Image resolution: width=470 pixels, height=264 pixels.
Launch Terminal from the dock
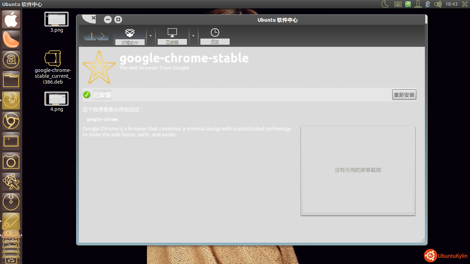pyautogui.click(x=11, y=141)
